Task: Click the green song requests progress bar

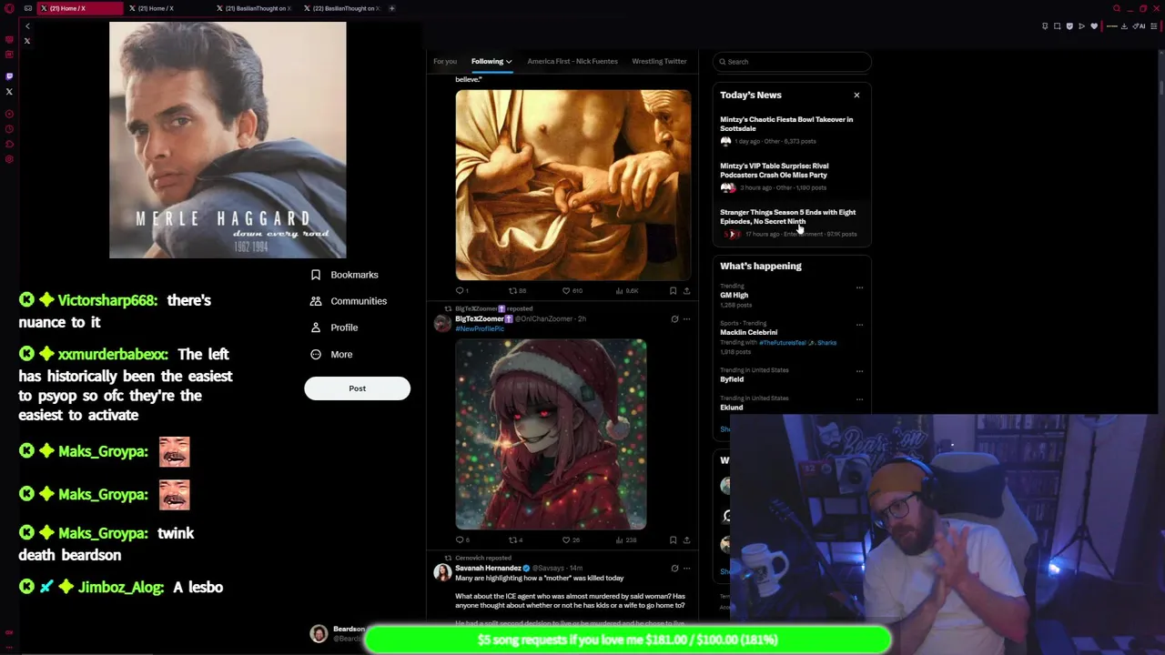Action: pyautogui.click(x=628, y=640)
